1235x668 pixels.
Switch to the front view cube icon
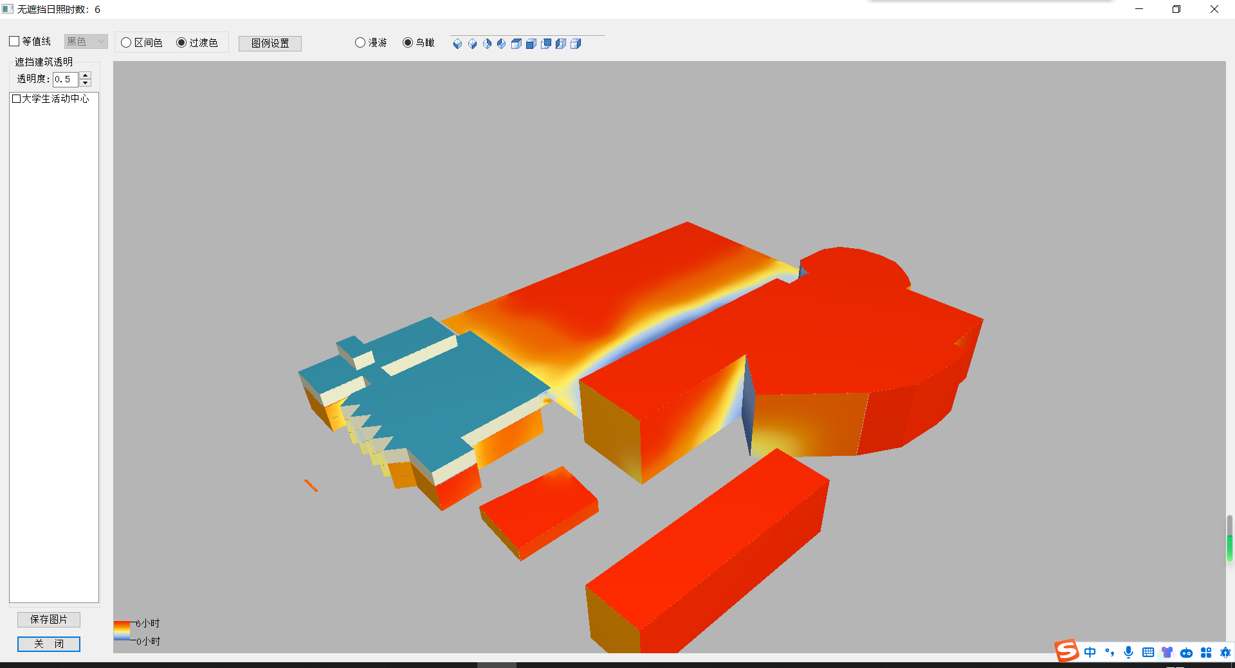[531, 44]
